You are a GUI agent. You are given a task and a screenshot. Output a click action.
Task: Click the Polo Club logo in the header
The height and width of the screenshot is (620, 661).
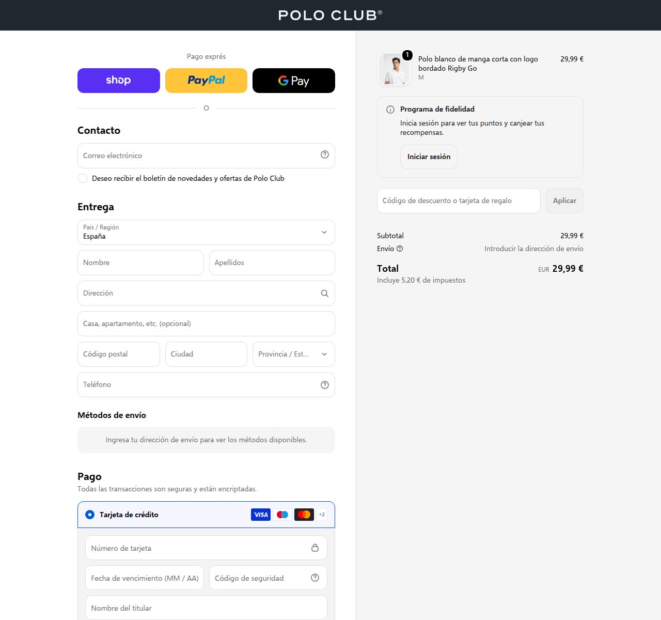(330, 15)
